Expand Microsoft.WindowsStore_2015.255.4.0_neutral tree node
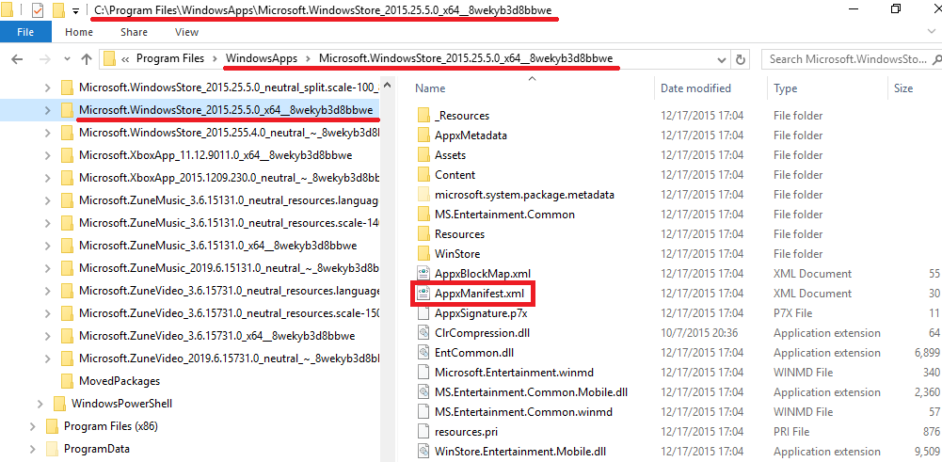Image resolution: width=942 pixels, height=462 pixels. coord(47,132)
